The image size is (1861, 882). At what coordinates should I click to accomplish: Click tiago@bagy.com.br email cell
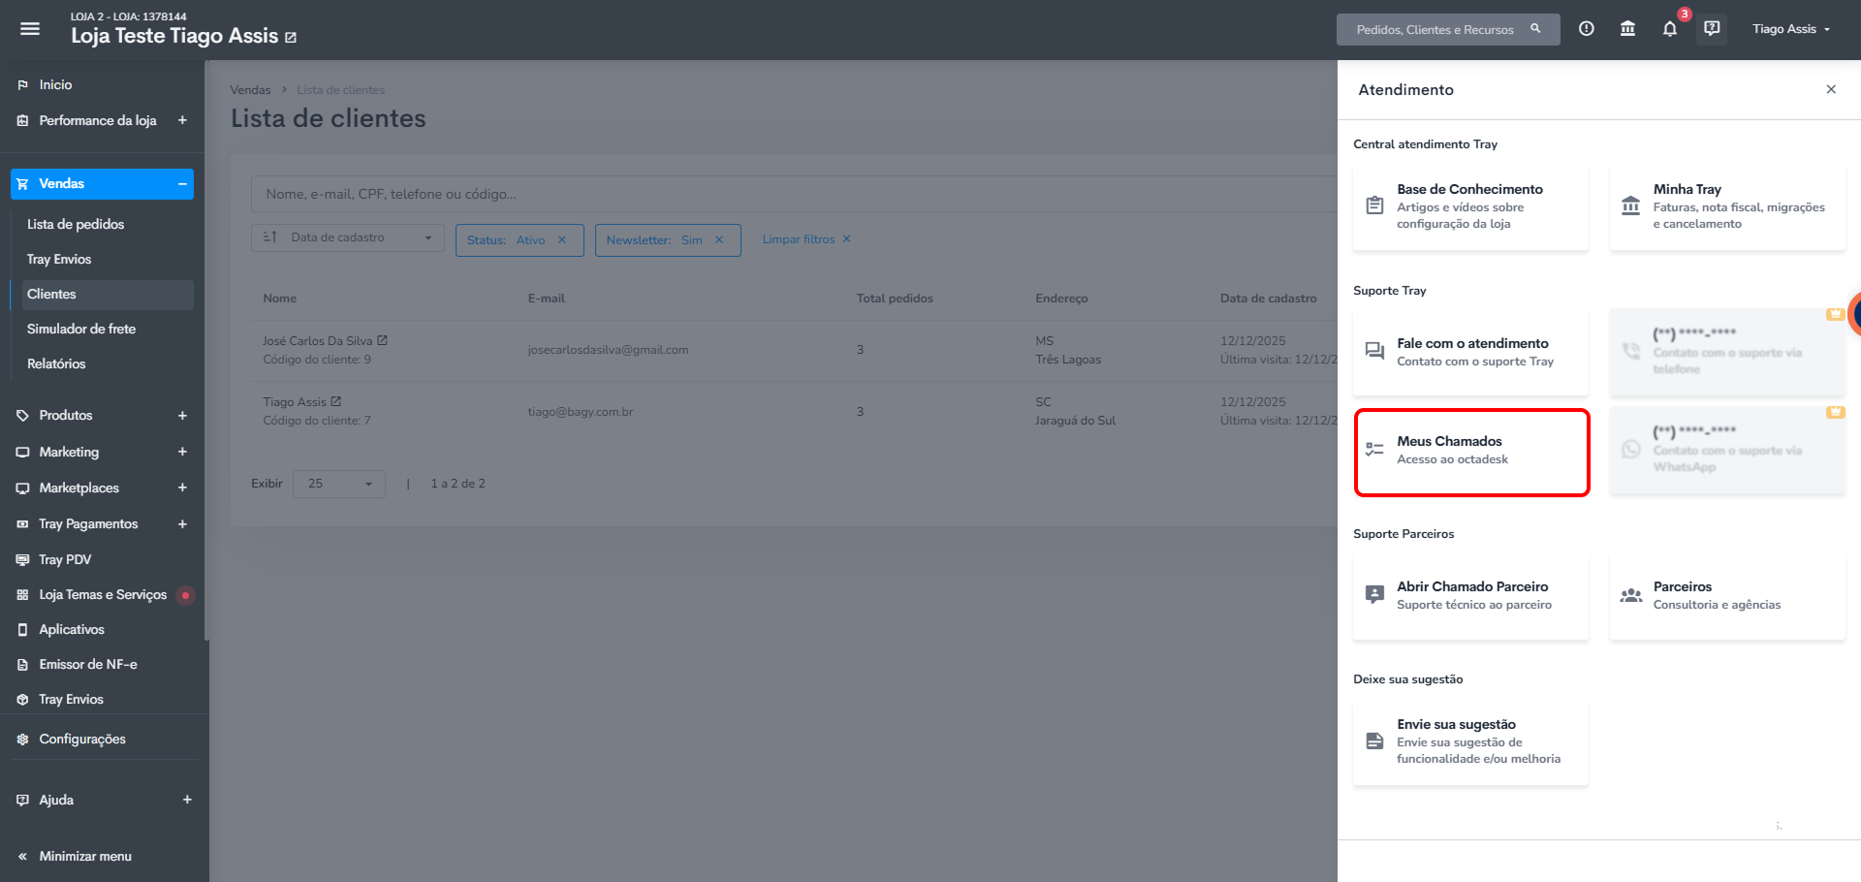pyautogui.click(x=580, y=412)
